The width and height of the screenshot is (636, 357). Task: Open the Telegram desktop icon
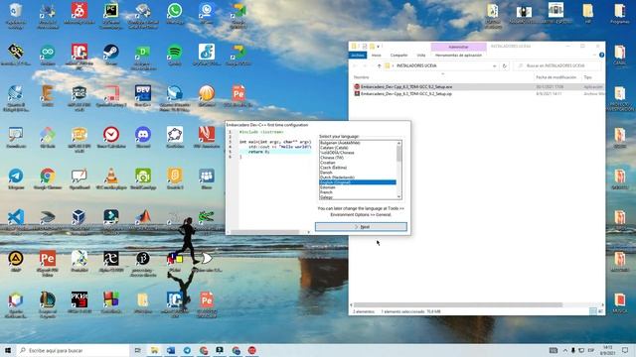pyautogui.click(x=16, y=178)
